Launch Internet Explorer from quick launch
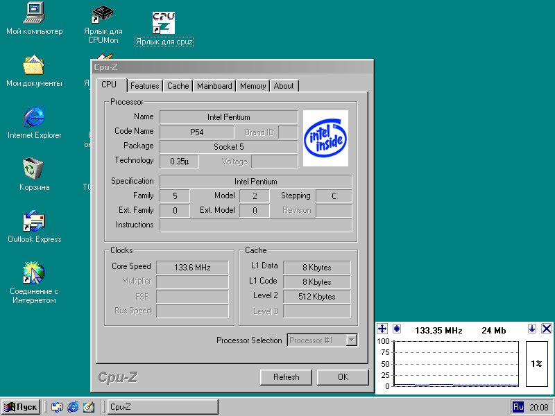The image size is (555, 416). tap(73, 407)
